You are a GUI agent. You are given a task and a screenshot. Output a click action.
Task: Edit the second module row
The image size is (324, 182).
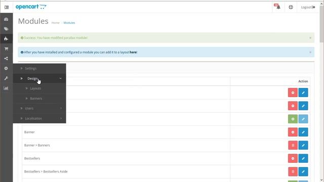pyautogui.click(x=303, y=106)
